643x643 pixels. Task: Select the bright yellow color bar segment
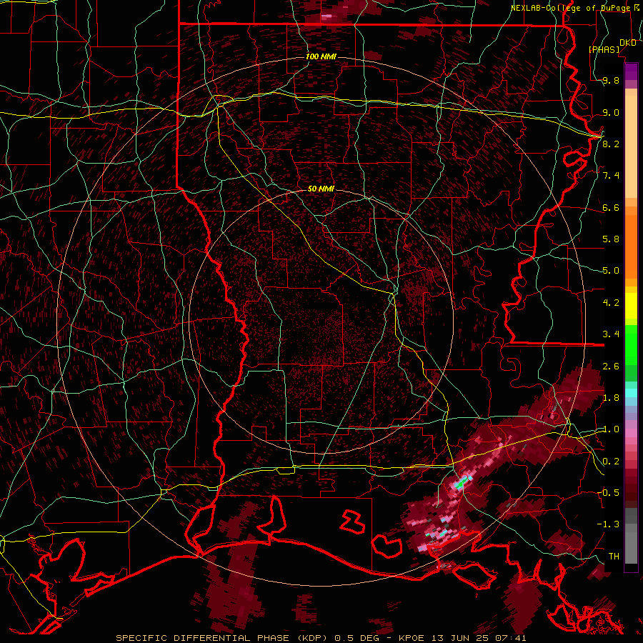[631, 306]
